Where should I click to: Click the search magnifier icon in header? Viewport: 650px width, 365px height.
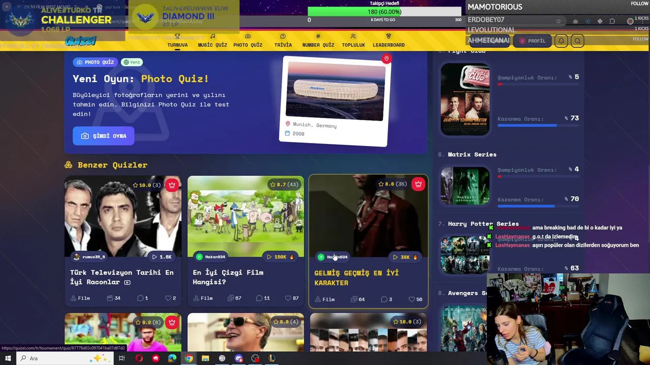[x=577, y=41]
